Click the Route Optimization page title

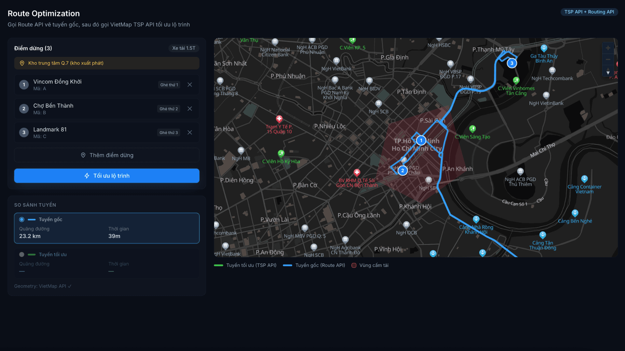click(44, 14)
